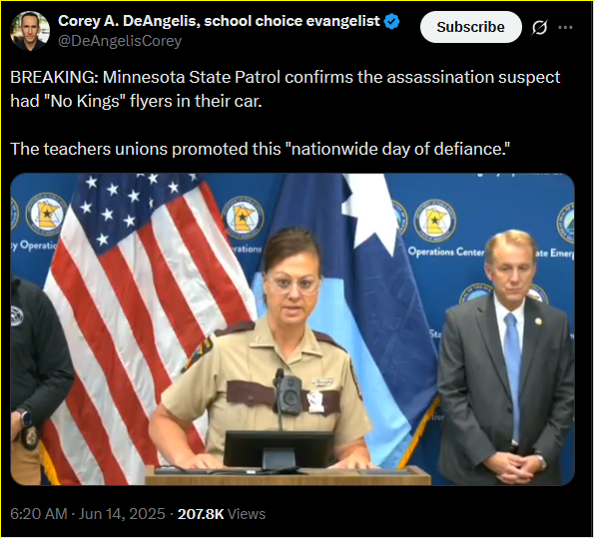Click the 6:20 AM timestamp
This screenshot has width=594, height=538.
pos(39,514)
